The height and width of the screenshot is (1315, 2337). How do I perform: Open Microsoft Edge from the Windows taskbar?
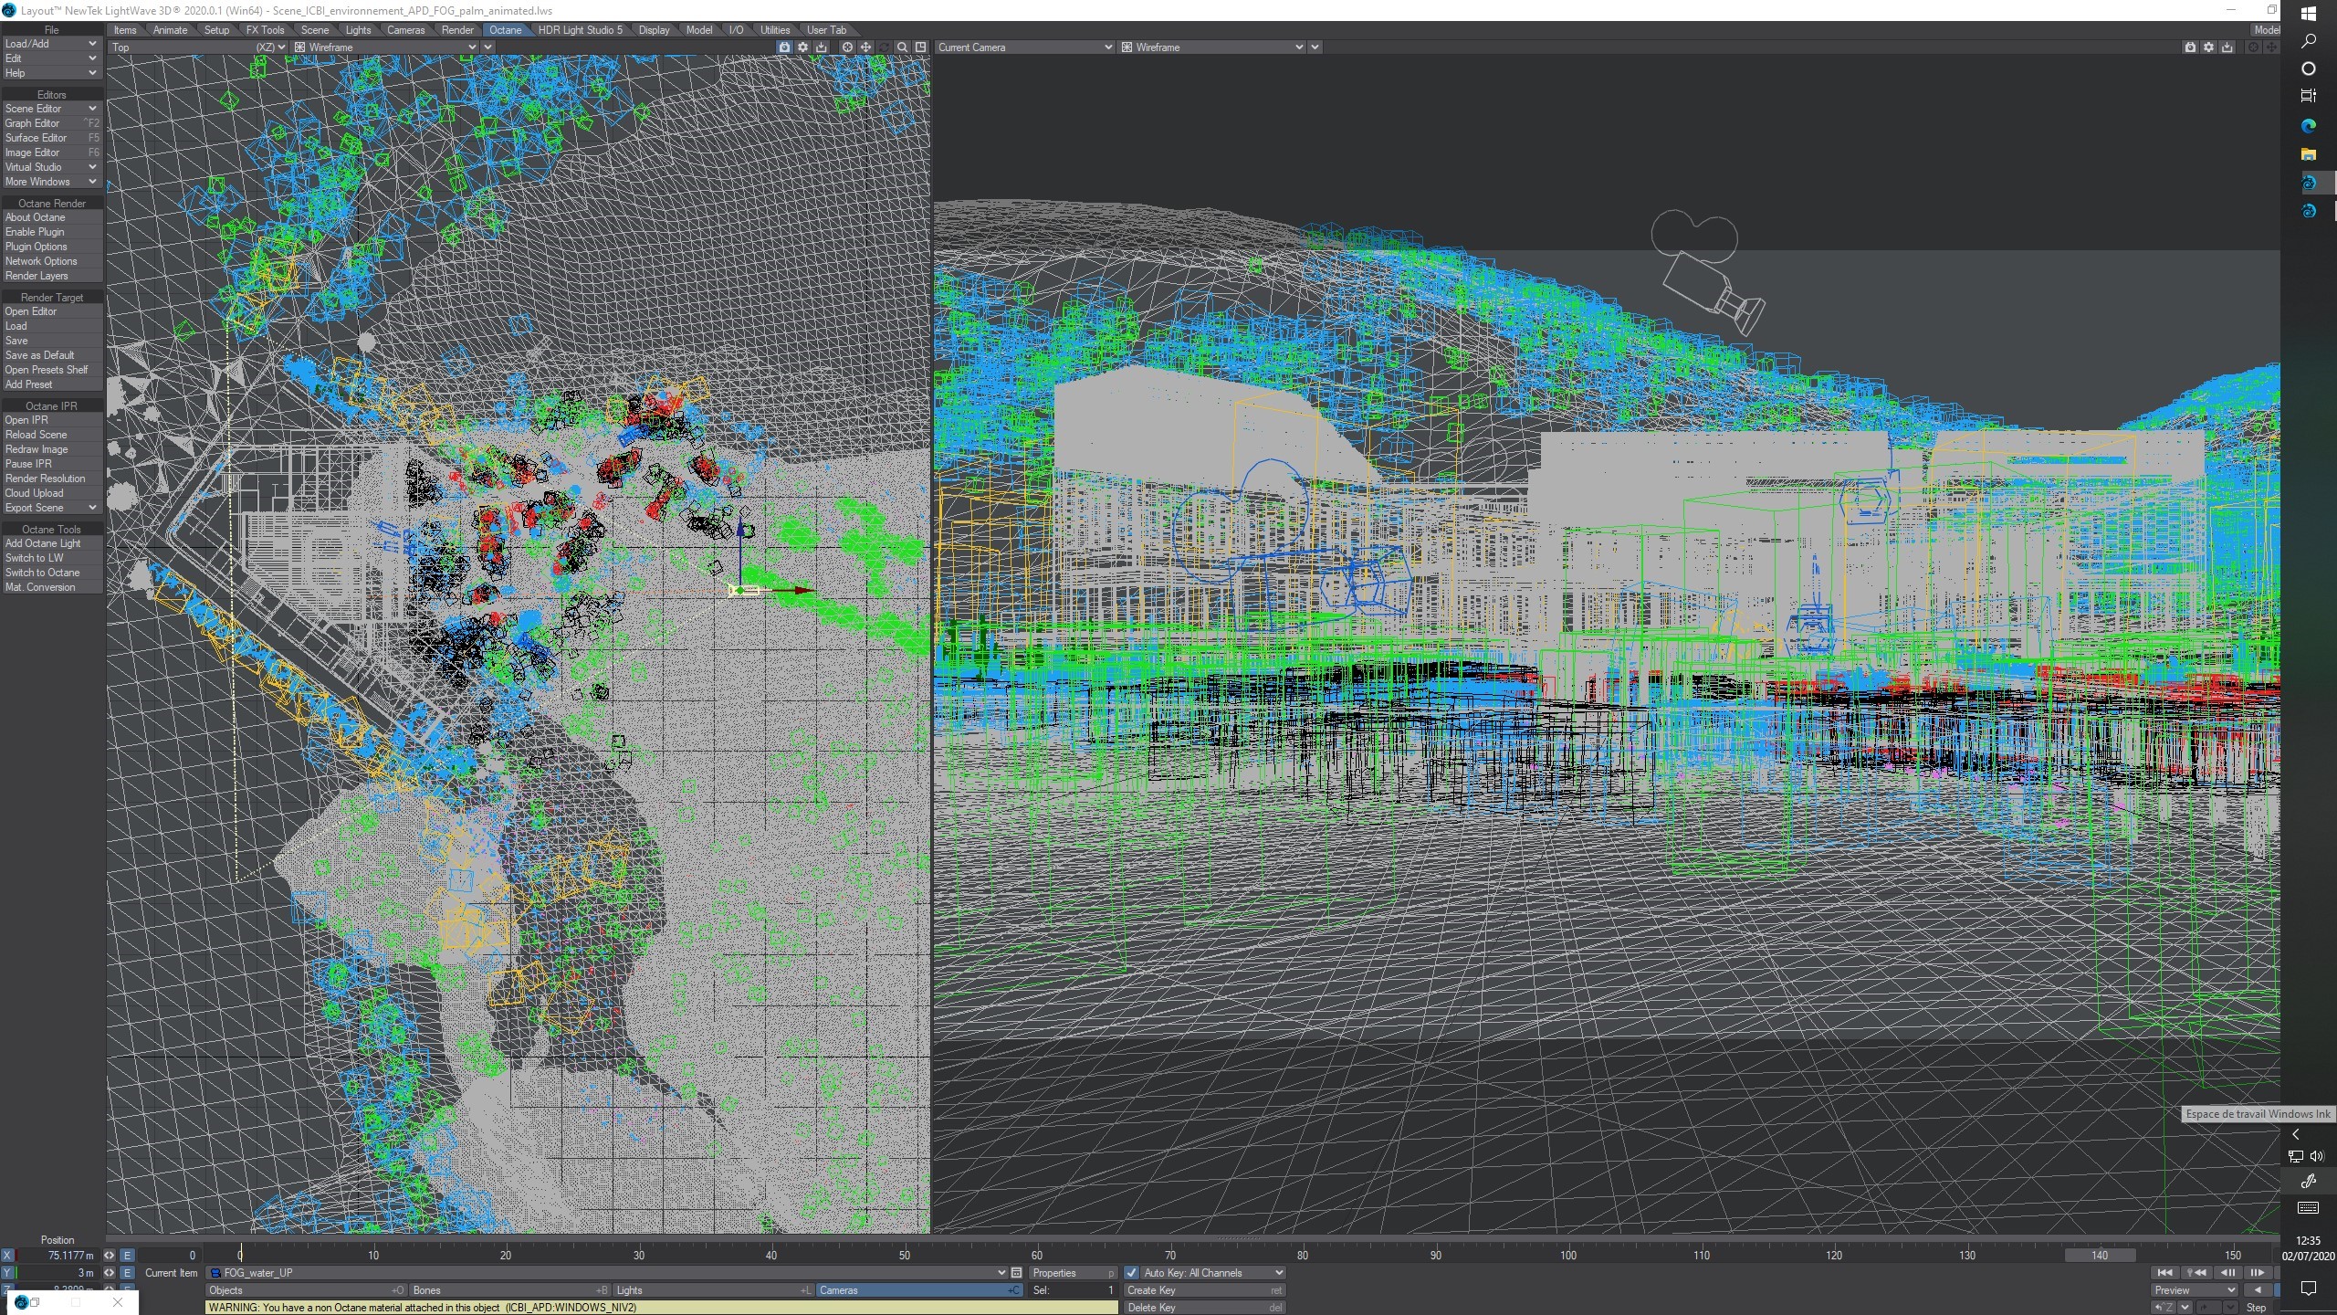[2308, 125]
